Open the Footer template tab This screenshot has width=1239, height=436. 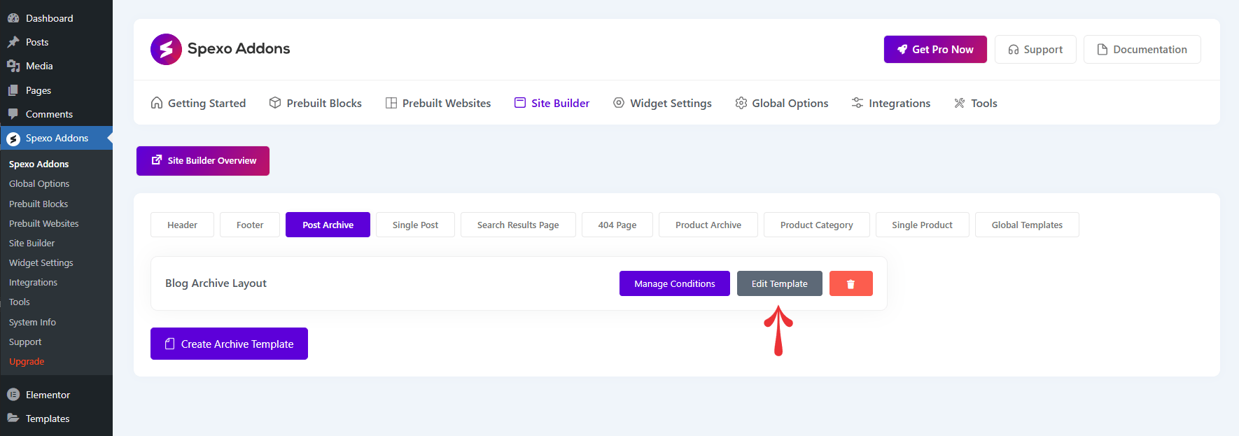point(250,225)
